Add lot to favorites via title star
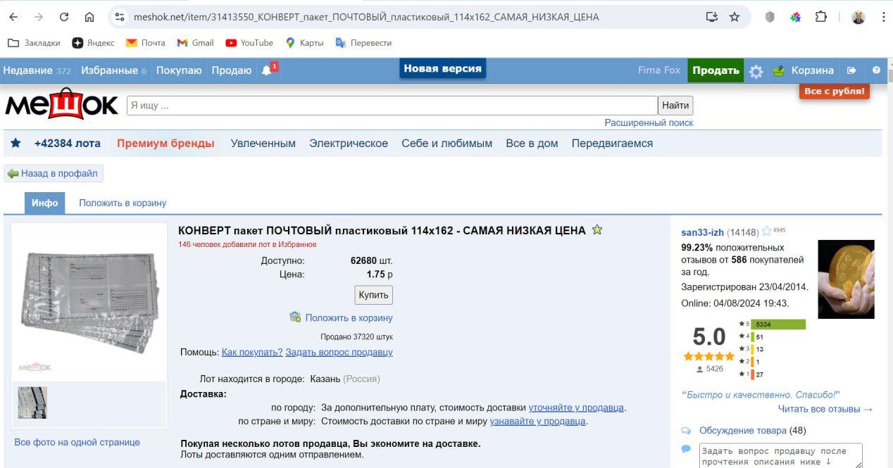Image resolution: width=893 pixels, height=468 pixels. (597, 230)
